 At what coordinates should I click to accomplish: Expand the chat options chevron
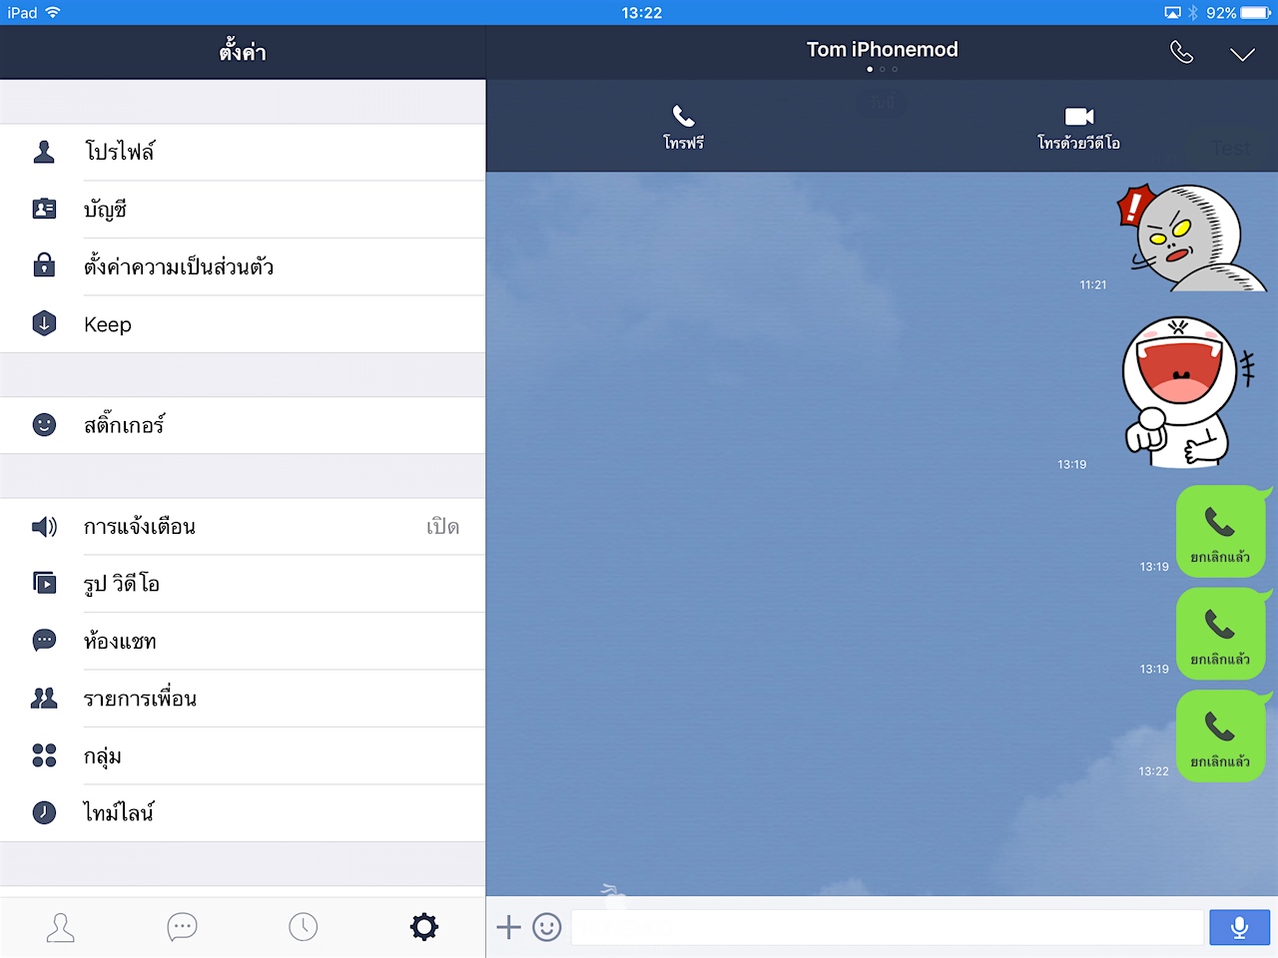point(1242,54)
